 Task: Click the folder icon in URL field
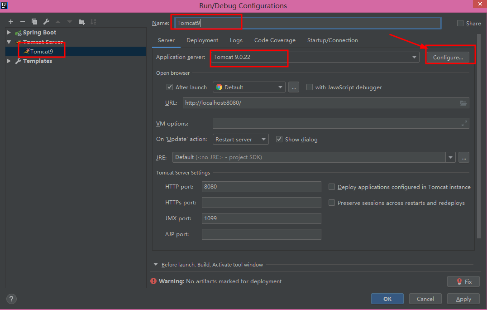(x=463, y=103)
